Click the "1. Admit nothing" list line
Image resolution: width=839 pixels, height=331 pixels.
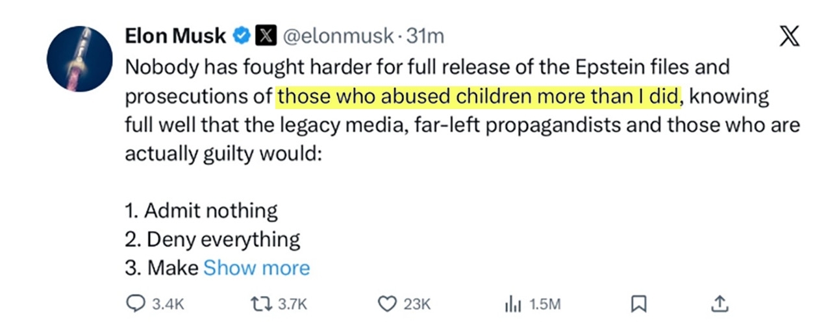201,211
